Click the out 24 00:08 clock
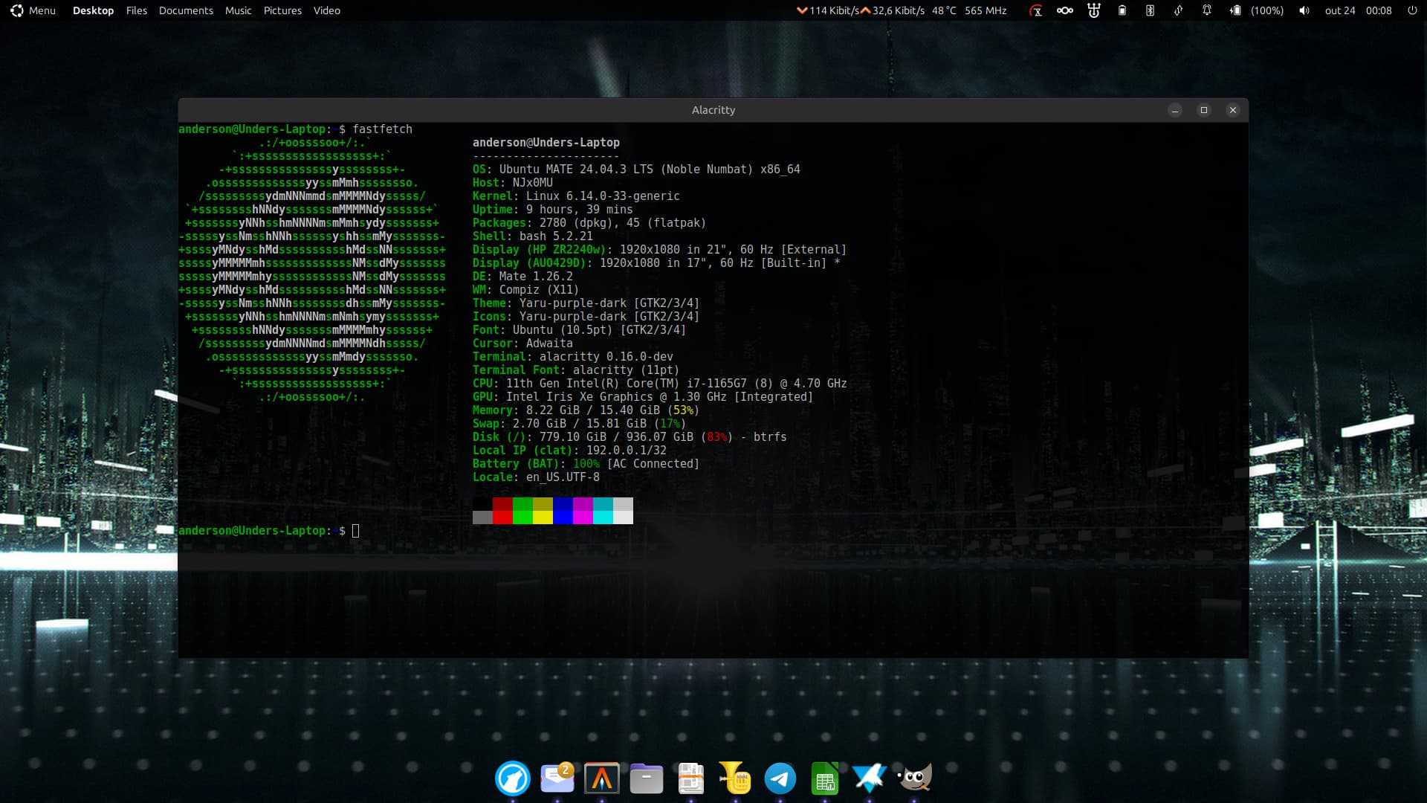 pyautogui.click(x=1358, y=10)
